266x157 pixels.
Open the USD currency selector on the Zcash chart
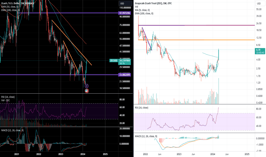coord(125,3)
